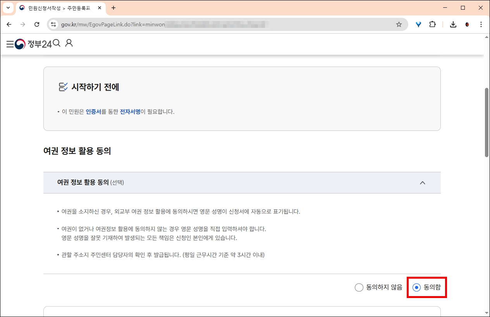The image size is (490, 317).
Task: Click the 여권 정보 활용 동의 page heading
Action: (77, 151)
